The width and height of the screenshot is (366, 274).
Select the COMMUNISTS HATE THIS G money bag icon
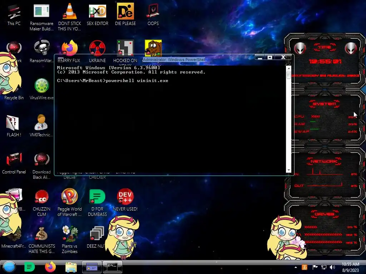41,240
